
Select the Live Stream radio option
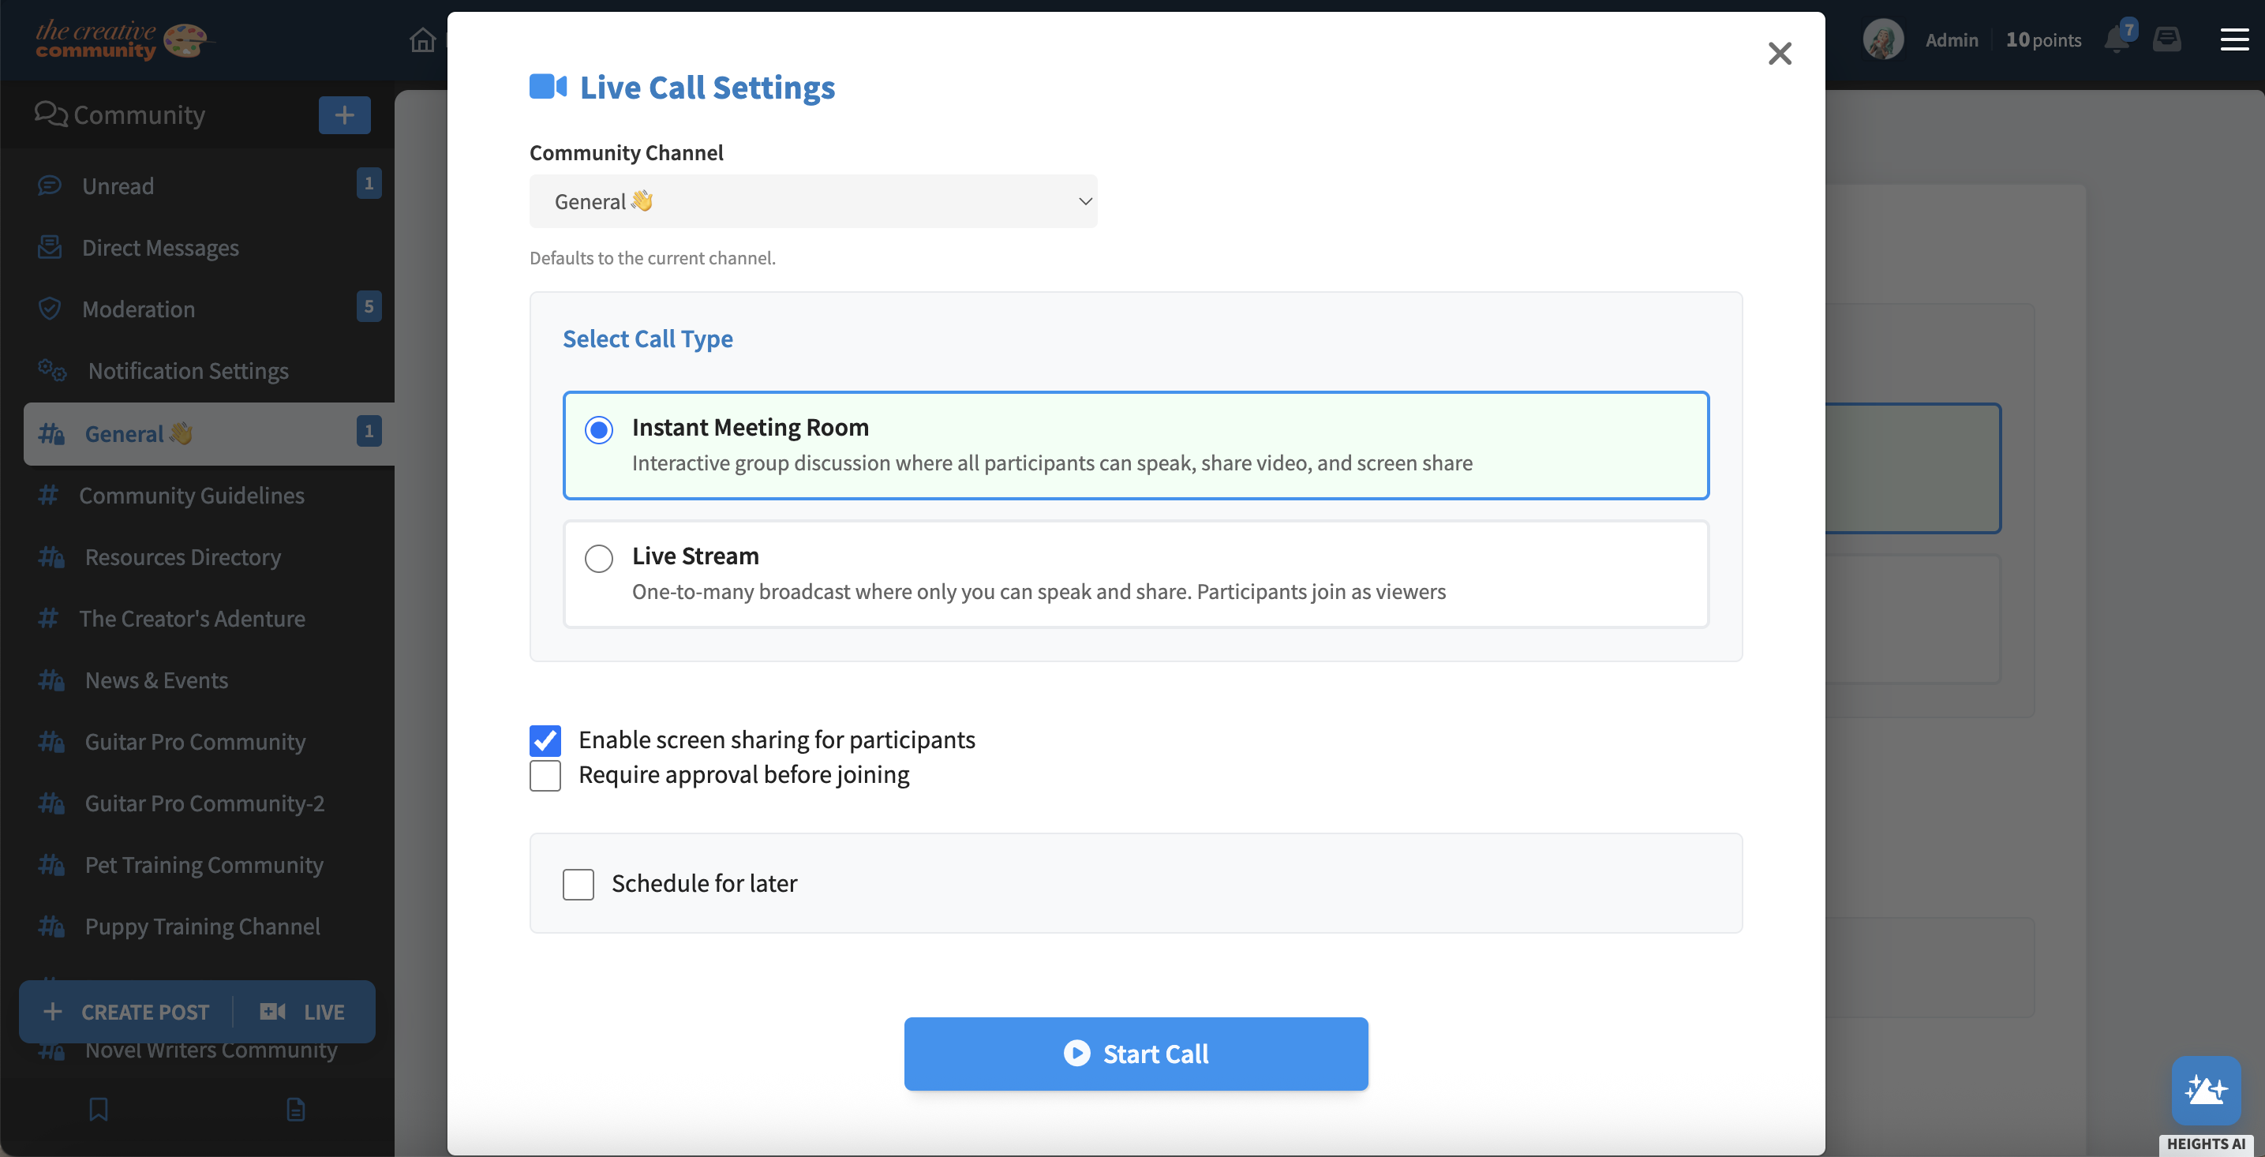[x=599, y=558]
